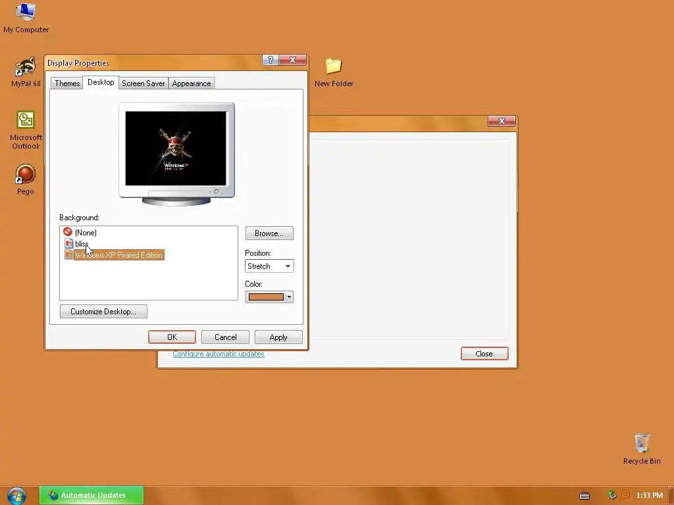Click the Display Properties help question-mark button
Viewport: 674px width, 505px height.
(271, 60)
